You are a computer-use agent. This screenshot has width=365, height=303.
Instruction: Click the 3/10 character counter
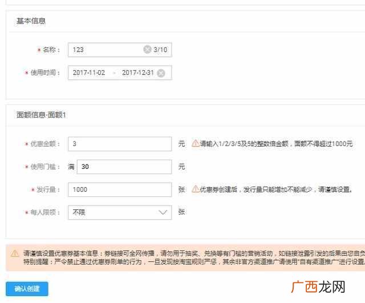click(160, 50)
